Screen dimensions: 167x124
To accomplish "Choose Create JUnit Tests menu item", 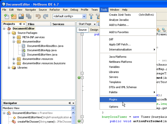I will coord(128,15).
